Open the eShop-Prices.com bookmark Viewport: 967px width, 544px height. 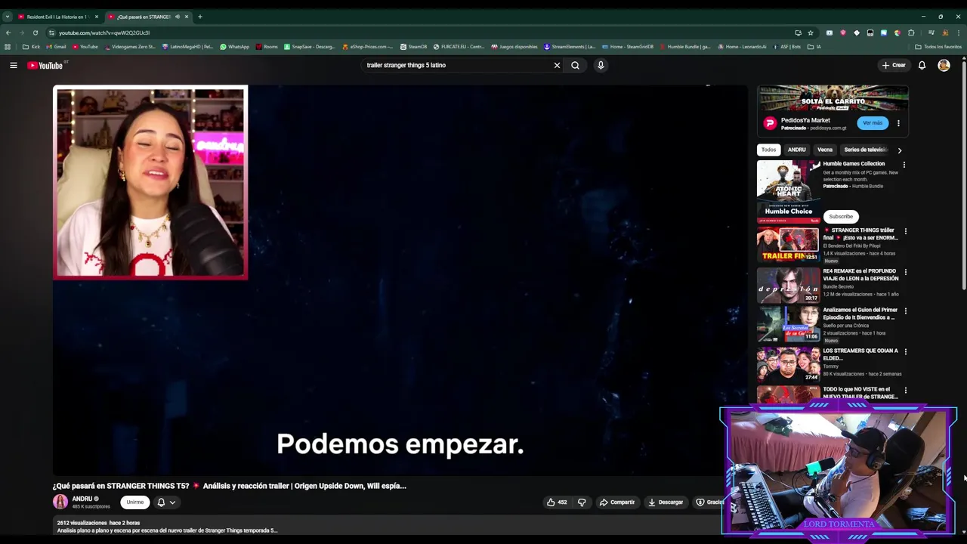click(x=367, y=47)
